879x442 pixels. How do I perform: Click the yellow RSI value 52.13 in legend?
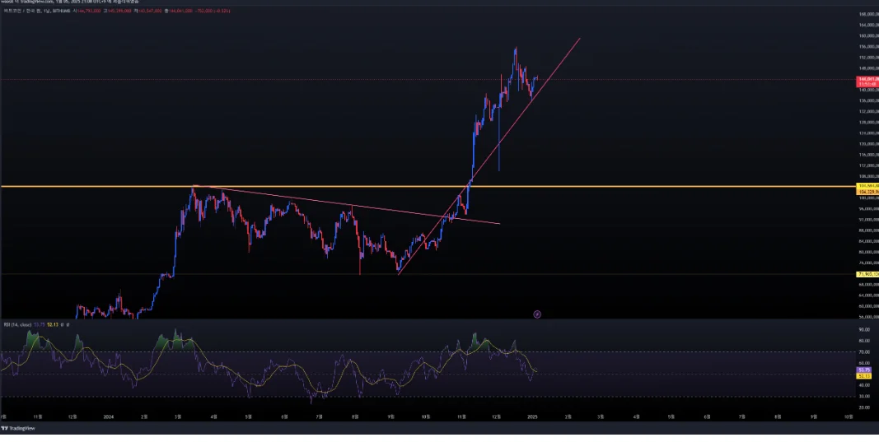coord(53,324)
